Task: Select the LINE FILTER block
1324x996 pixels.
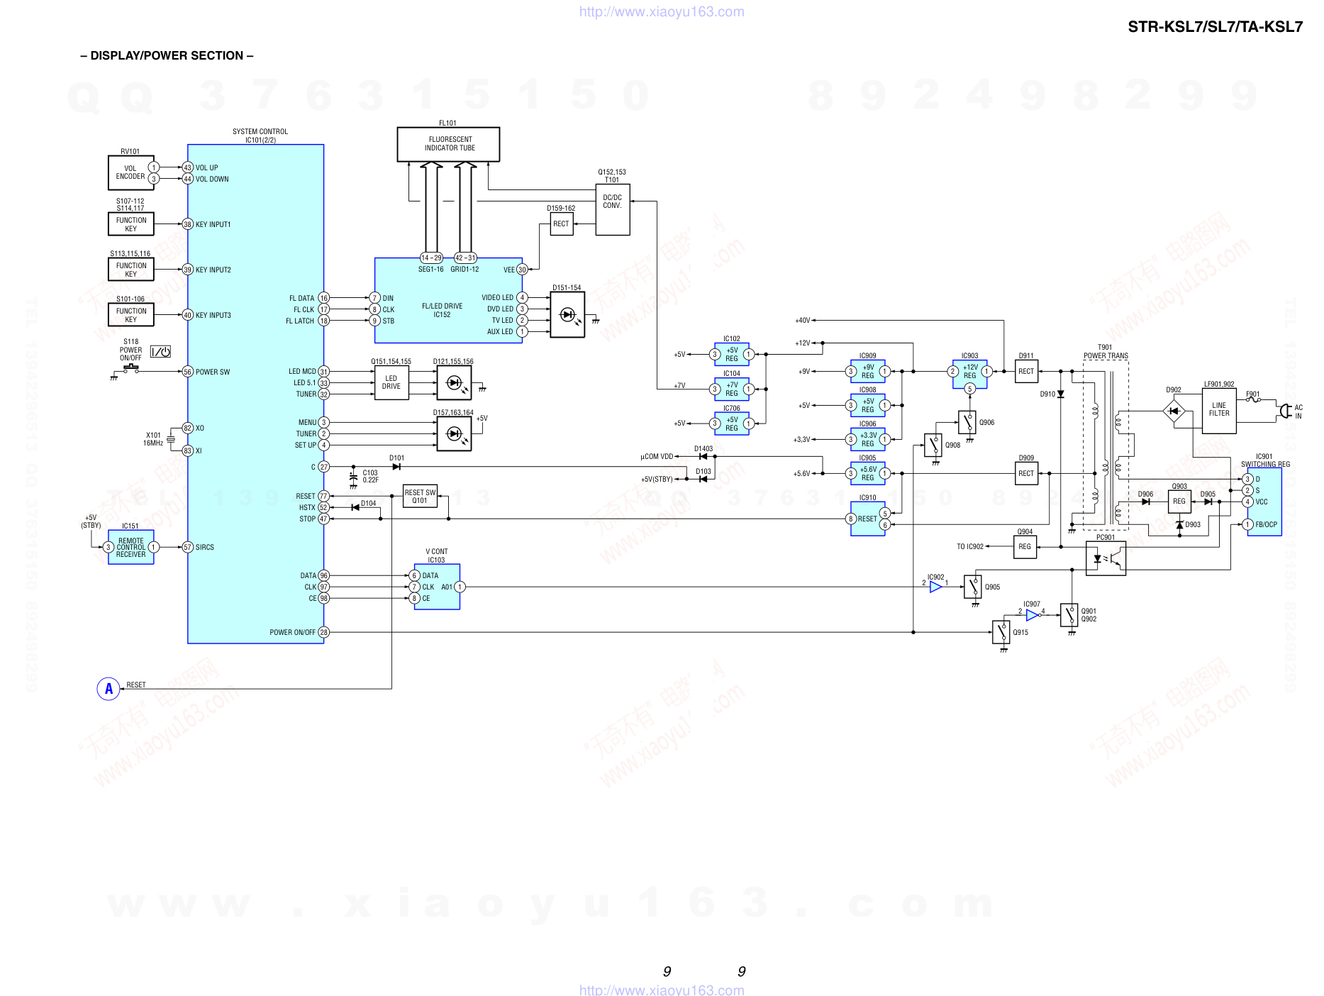Action: pyautogui.click(x=1220, y=411)
